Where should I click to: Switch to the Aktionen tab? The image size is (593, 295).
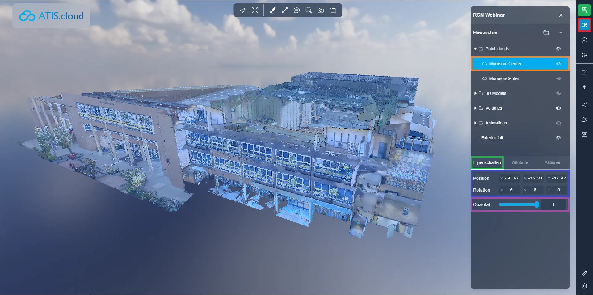pyautogui.click(x=553, y=162)
